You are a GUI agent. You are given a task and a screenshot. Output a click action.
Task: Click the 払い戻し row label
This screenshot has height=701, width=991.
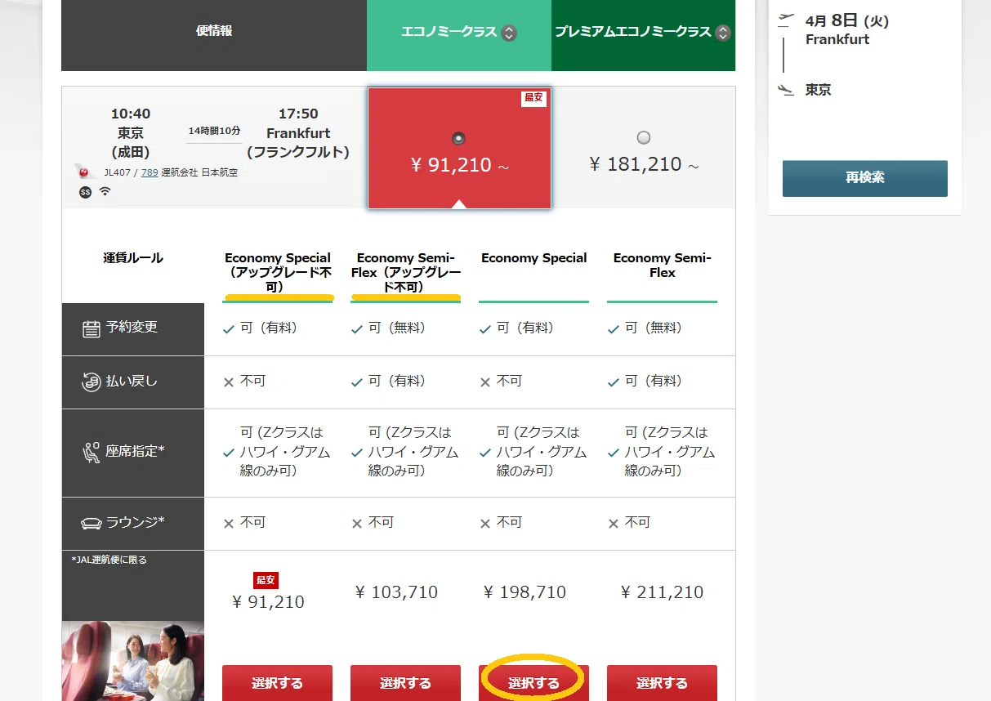(132, 381)
